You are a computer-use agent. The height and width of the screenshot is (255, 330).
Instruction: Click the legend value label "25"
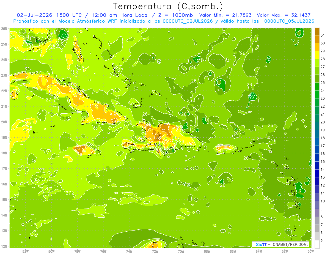[323, 83]
